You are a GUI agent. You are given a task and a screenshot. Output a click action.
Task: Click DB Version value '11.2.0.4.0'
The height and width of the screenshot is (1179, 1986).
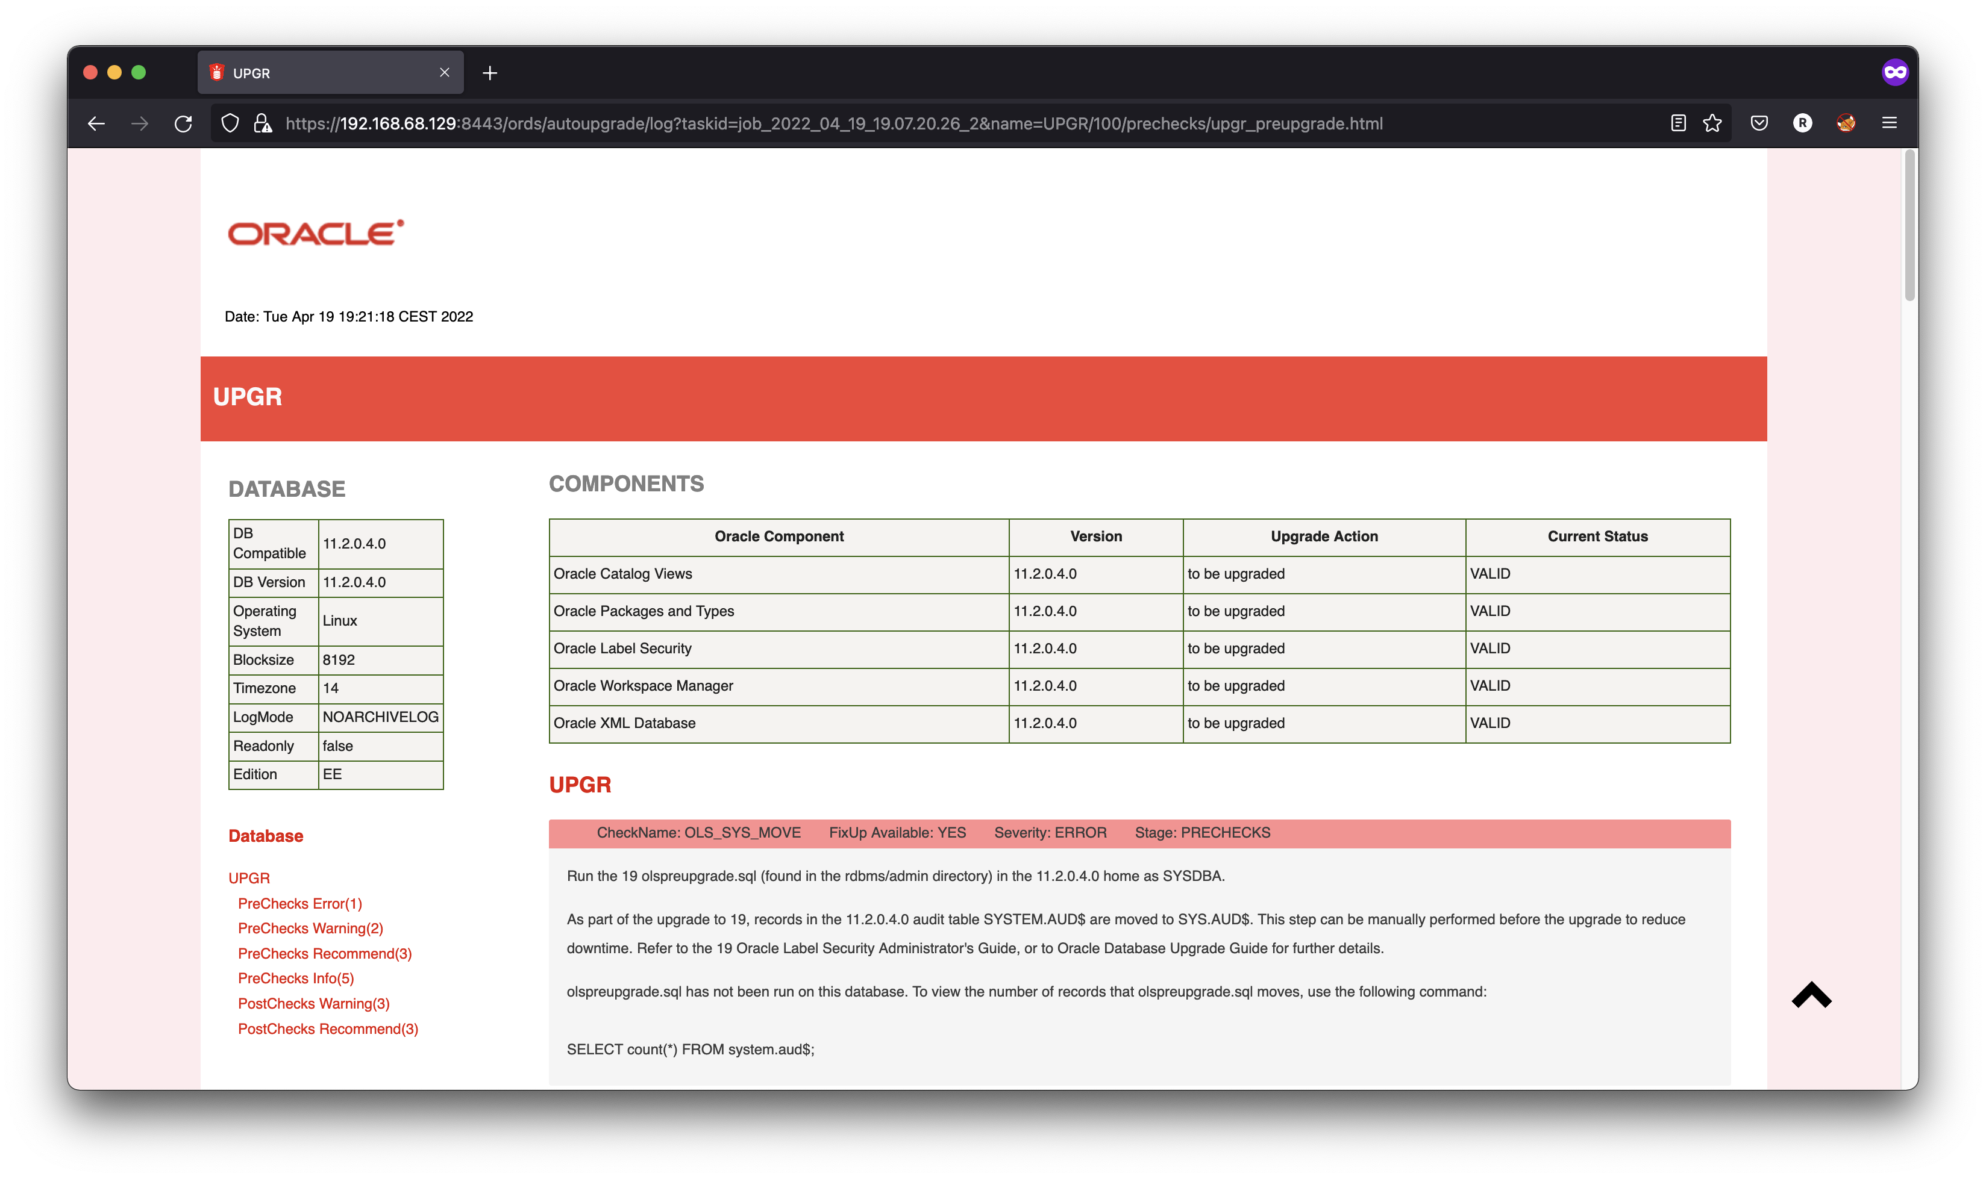click(380, 582)
